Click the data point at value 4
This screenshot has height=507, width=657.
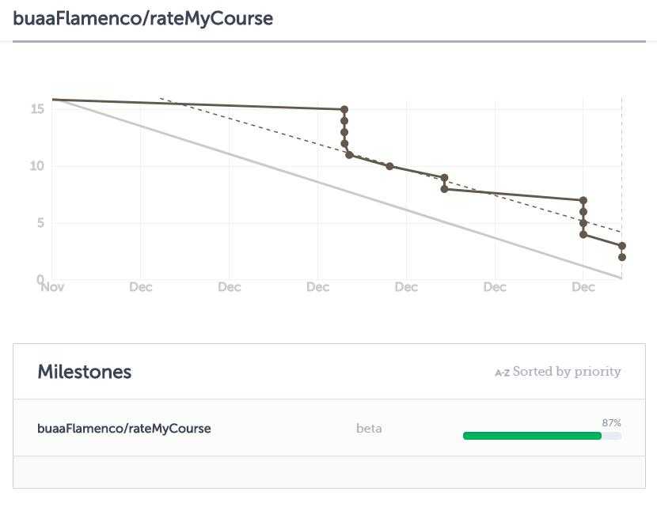click(583, 234)
